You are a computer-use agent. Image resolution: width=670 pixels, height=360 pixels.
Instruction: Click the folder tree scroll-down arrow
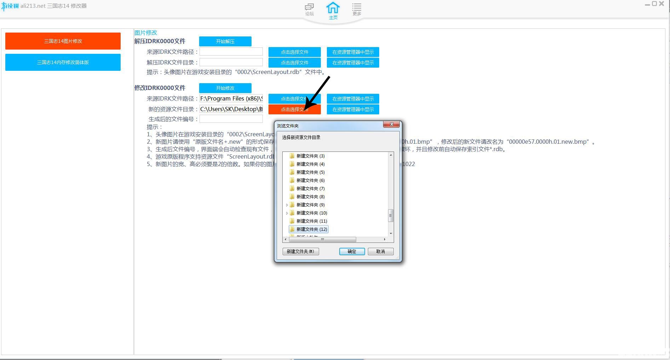pos(391,234)
